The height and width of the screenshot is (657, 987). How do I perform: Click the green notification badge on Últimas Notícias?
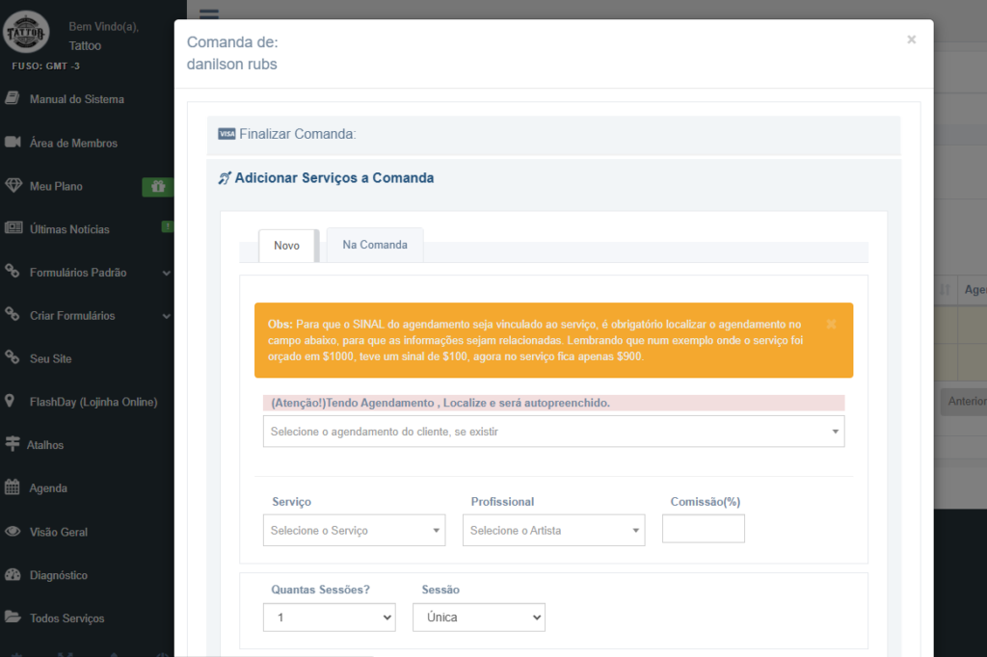pyautogui.click(x=168, y=226)
